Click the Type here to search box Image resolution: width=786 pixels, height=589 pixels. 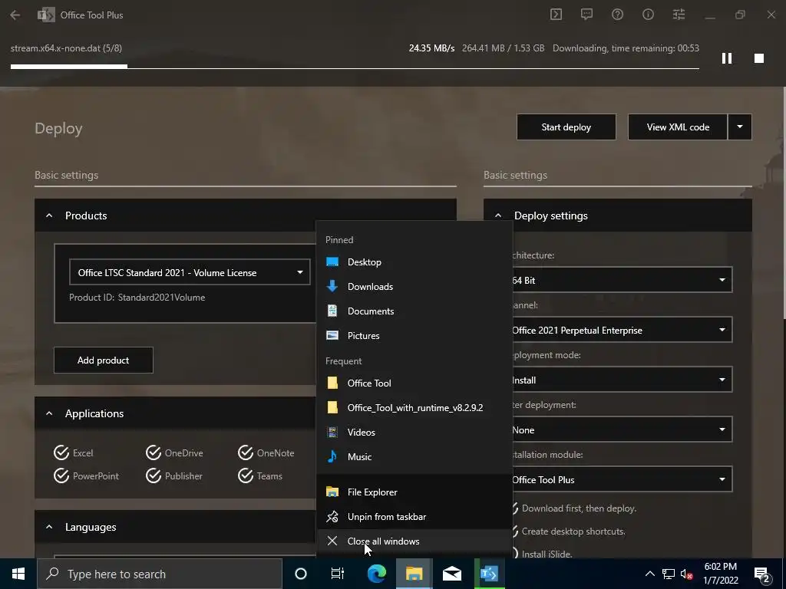(x=160, y=574)
